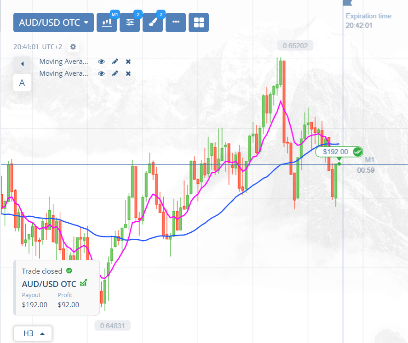
Task: Click the A auto-scale button
Action: (x=22, y=83)
